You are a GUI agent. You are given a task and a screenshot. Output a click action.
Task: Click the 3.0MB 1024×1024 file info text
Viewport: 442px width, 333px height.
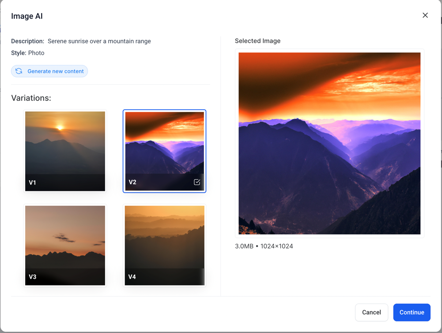tap(264, 246)
